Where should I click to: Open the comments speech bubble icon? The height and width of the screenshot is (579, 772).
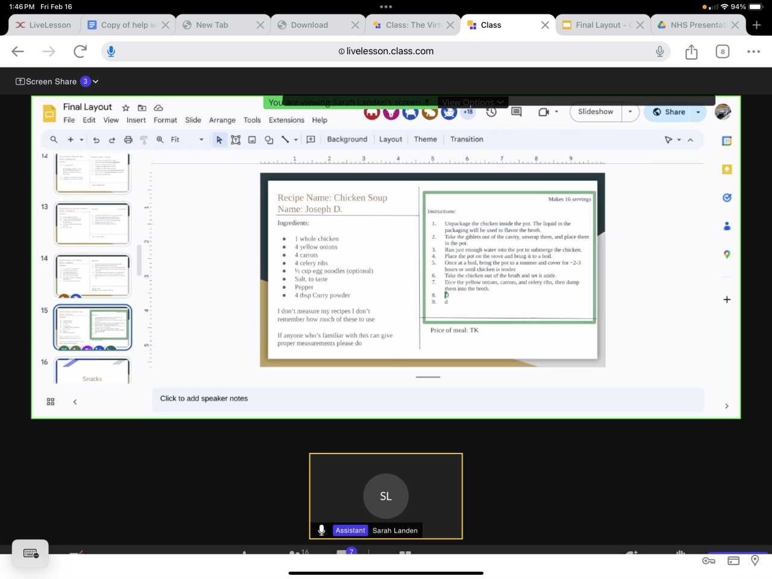(516, 112)
